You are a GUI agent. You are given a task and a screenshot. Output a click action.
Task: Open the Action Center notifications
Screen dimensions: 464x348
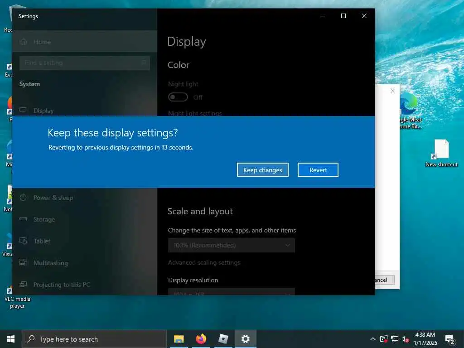(x=450, y=339)
